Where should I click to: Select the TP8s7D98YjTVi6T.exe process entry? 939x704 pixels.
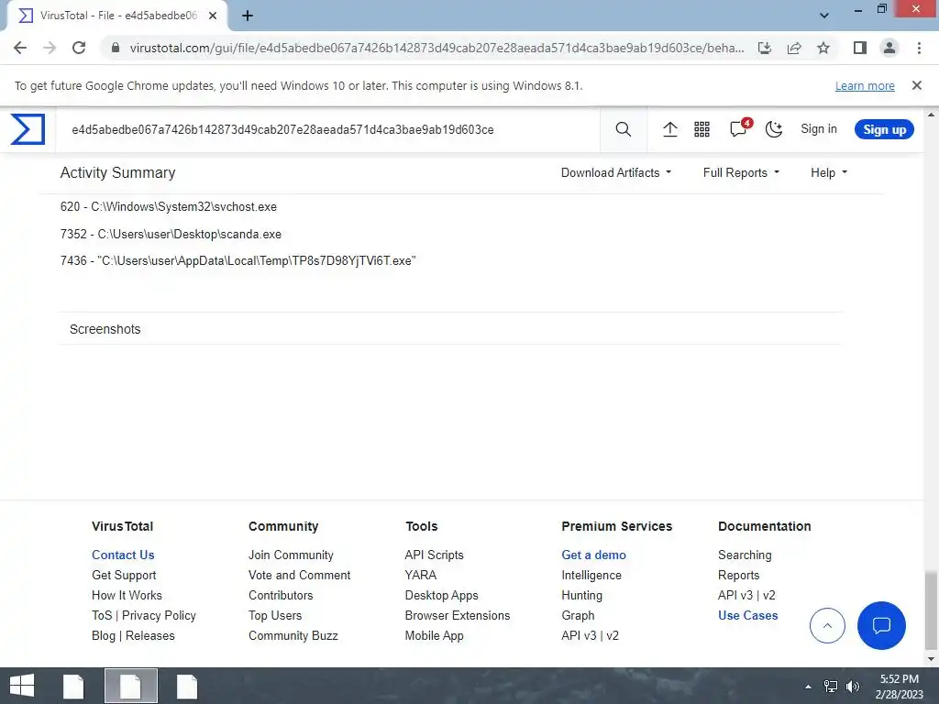click(238, 260)
